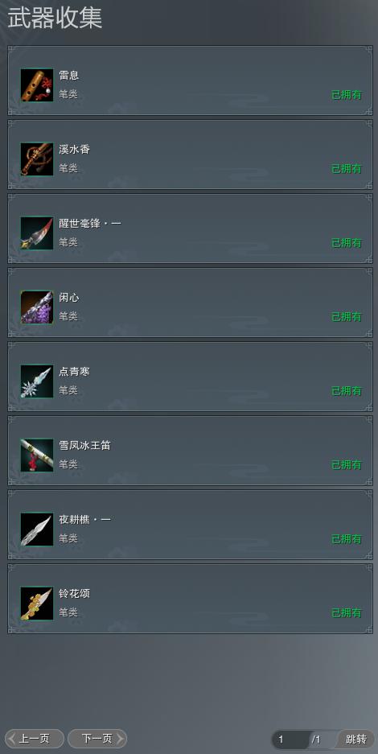Click 已拥有 status in 点青寒 row

point(347,391)
